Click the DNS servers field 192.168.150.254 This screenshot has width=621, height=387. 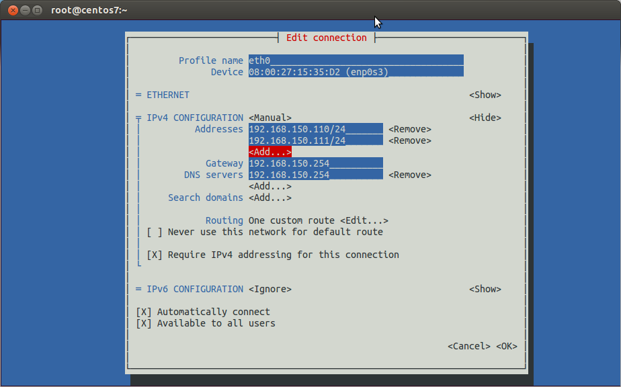click(x=316, y=175)
